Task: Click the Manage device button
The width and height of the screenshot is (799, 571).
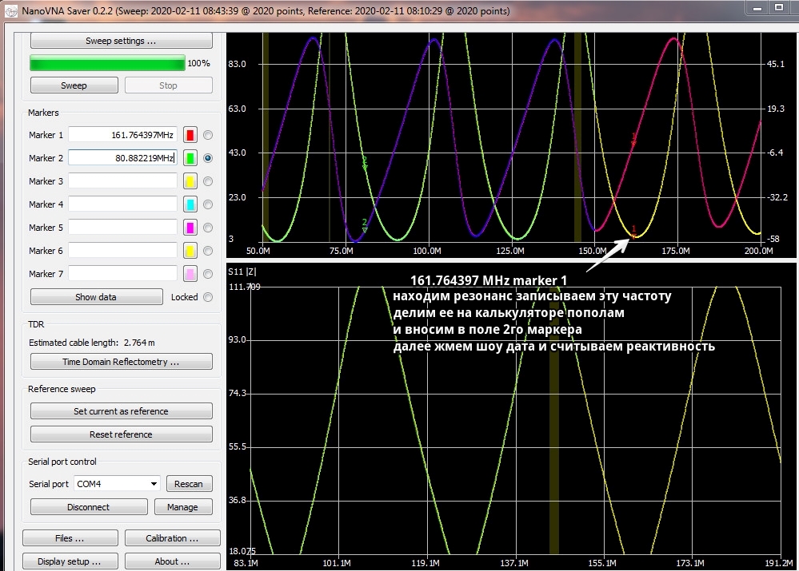Action: (182, 507)
